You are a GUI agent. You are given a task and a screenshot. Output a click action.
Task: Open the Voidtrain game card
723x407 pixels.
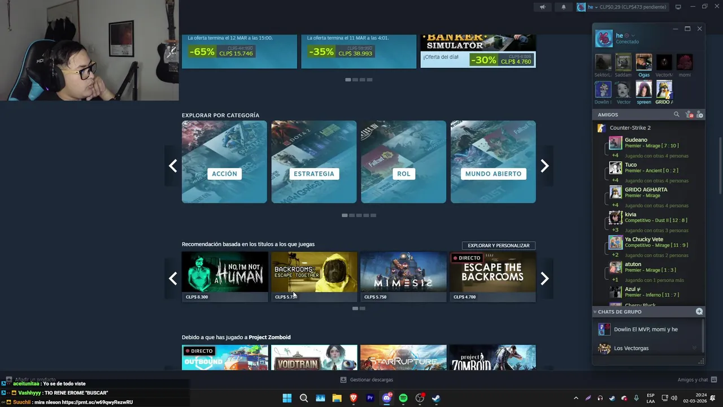[314, 357]
